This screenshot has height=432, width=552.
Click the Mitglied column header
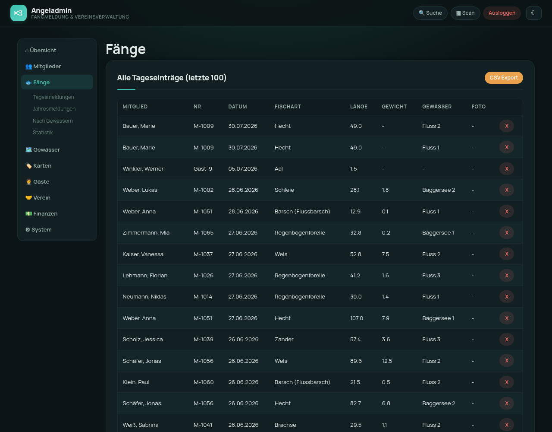(x=135, y=107)
